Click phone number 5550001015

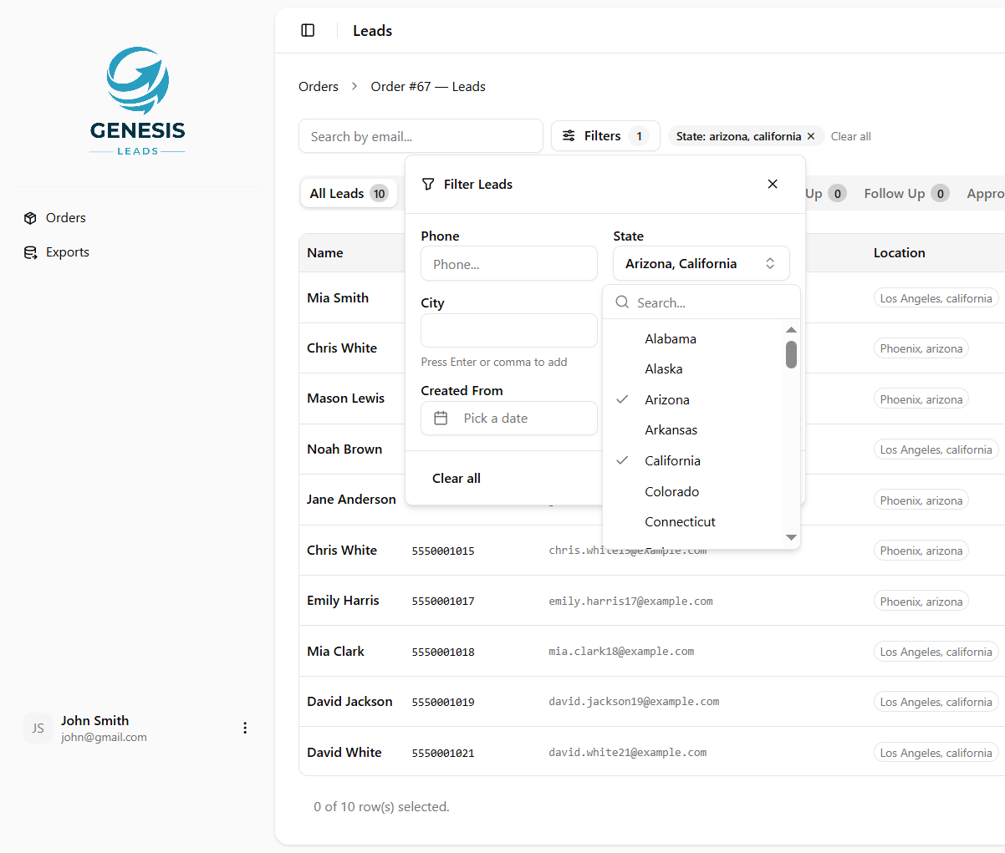(443, 551)
